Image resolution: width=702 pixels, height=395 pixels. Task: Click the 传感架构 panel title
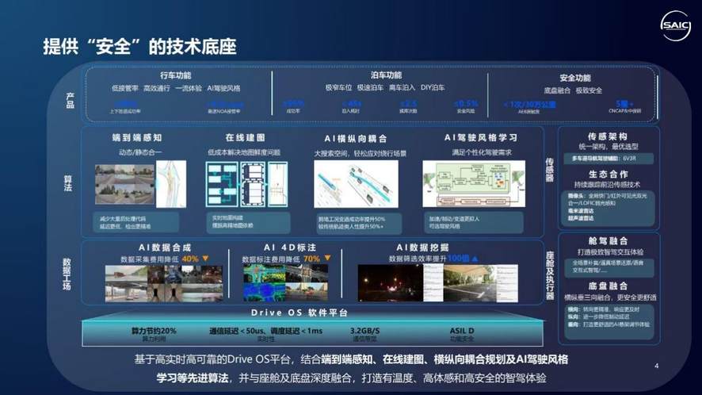tap(608, 136)
